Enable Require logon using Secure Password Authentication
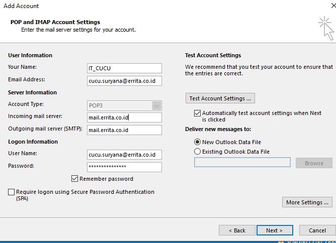 12,192
